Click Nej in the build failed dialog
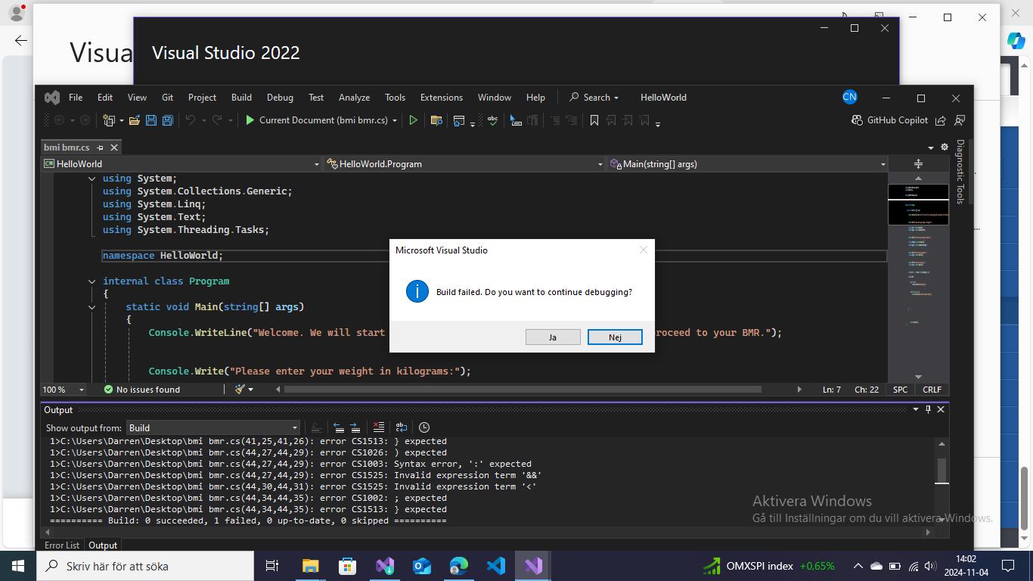Viewport: 1033px width, 581px height. [615, 337]
